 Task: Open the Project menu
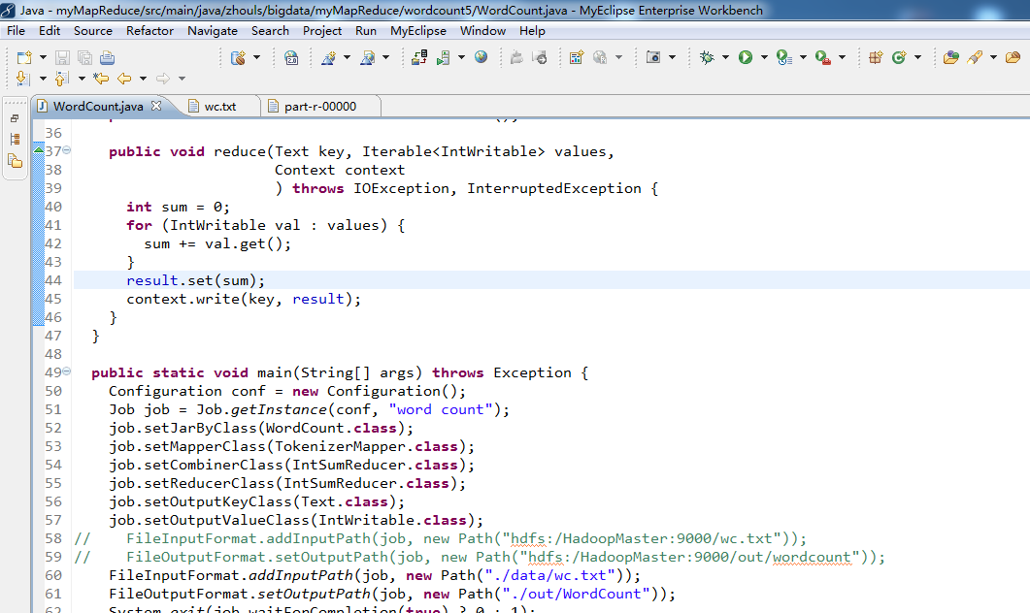pos(322,31)
